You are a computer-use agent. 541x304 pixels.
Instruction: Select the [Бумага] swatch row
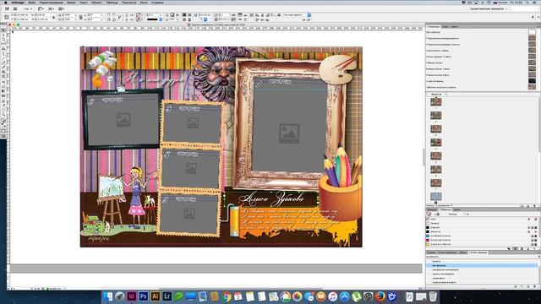[482, 223]
